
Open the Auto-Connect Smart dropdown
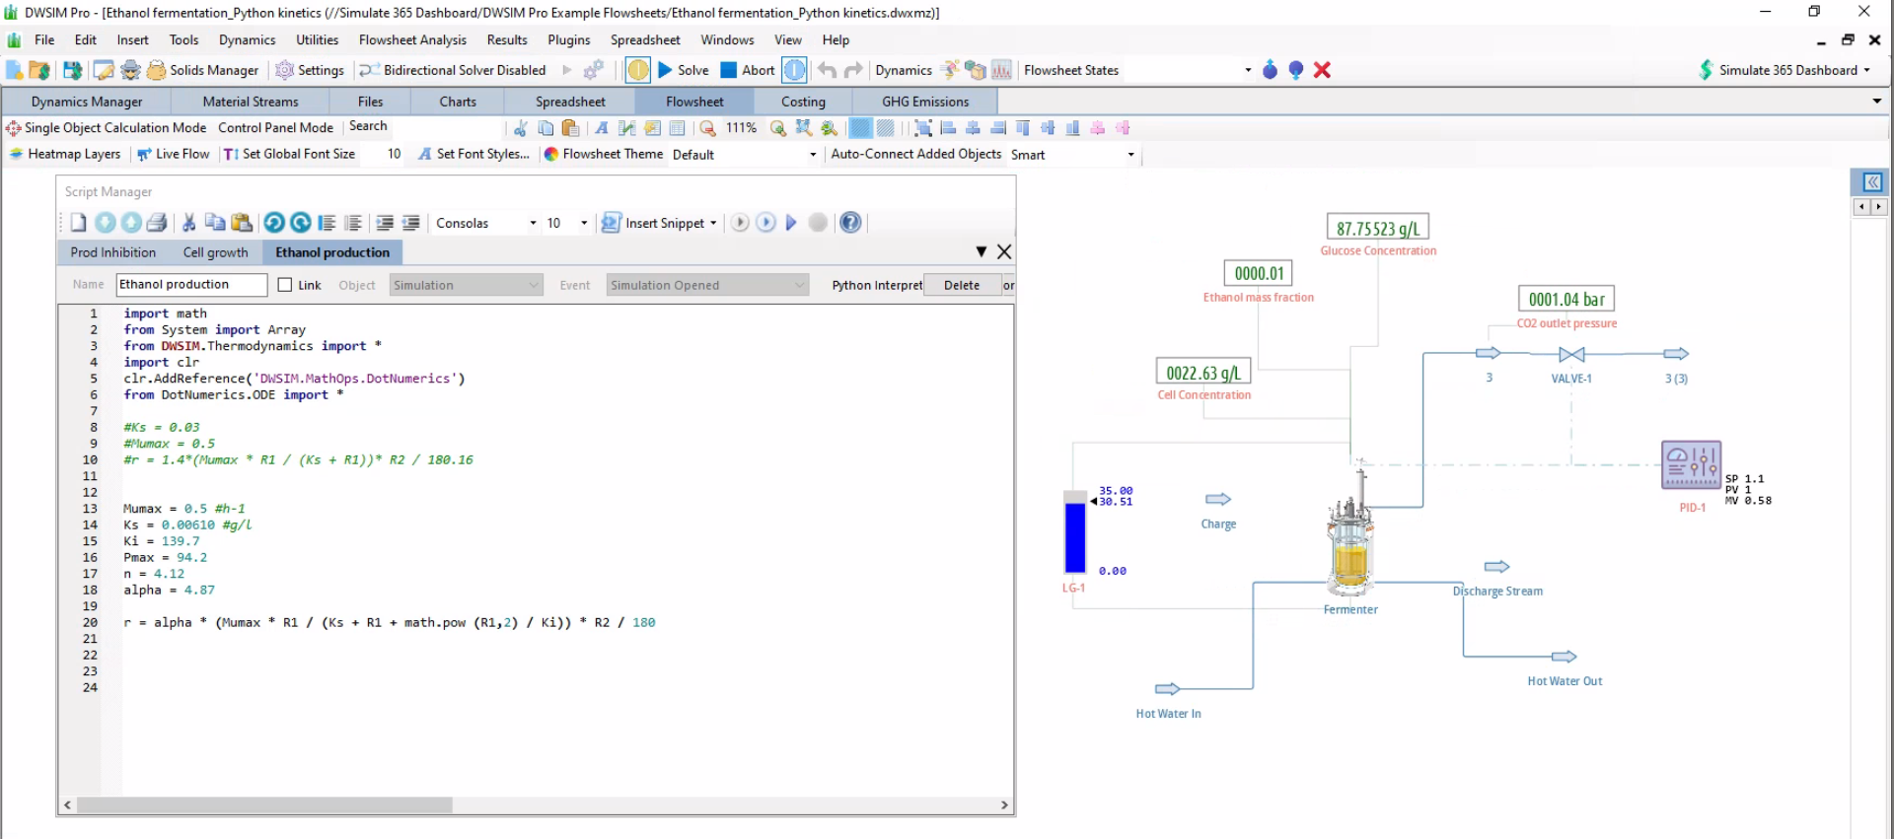click(x=1130, y=155)
